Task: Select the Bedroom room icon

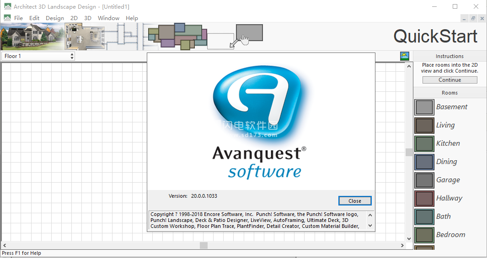Action: [424, 235]
